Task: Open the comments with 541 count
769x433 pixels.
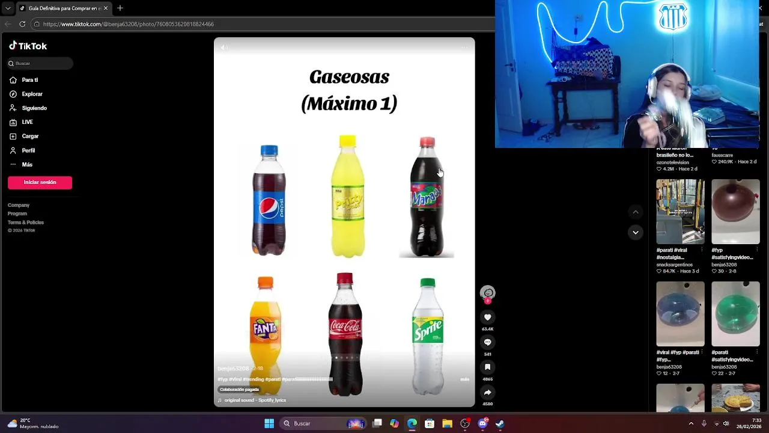Action: [488, 342]
